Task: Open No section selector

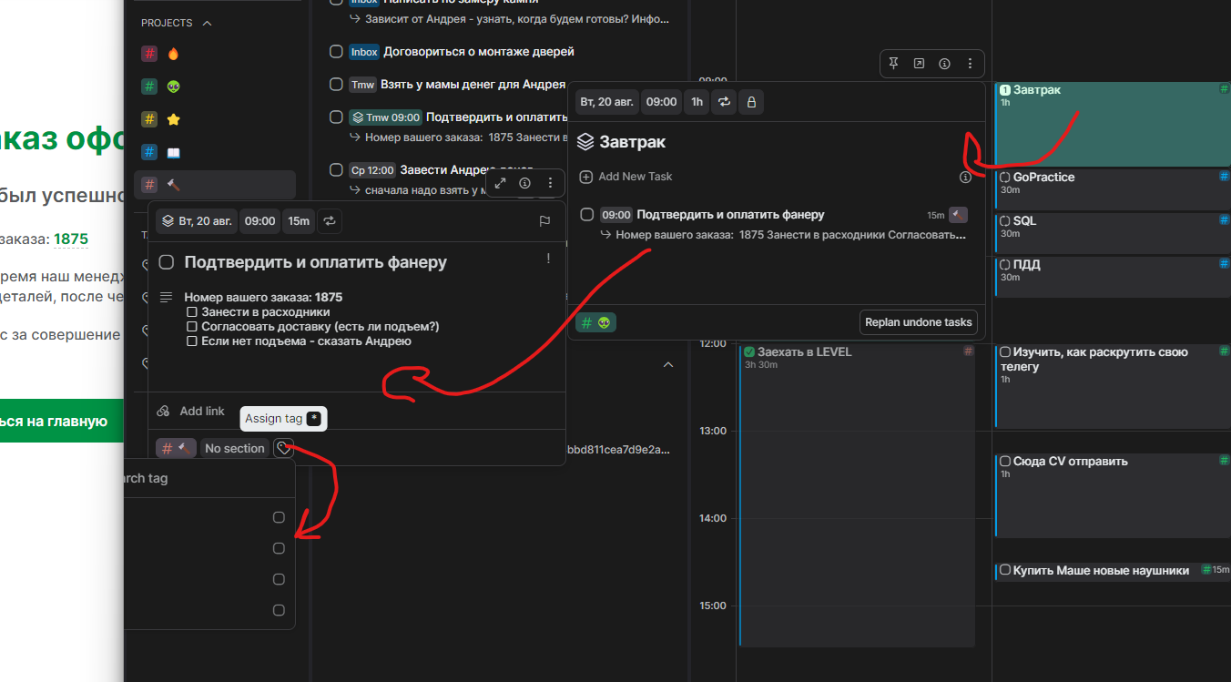Action: pos(234,448)
